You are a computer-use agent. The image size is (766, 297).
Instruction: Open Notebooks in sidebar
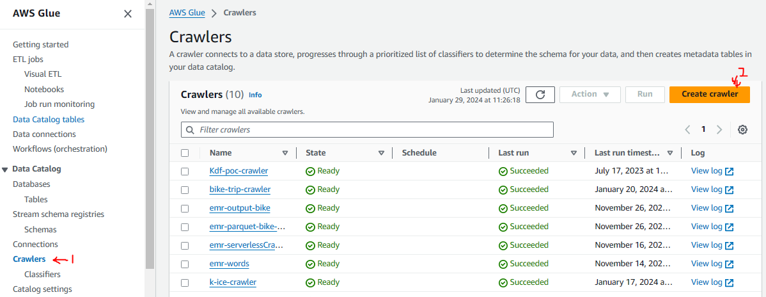44,90
